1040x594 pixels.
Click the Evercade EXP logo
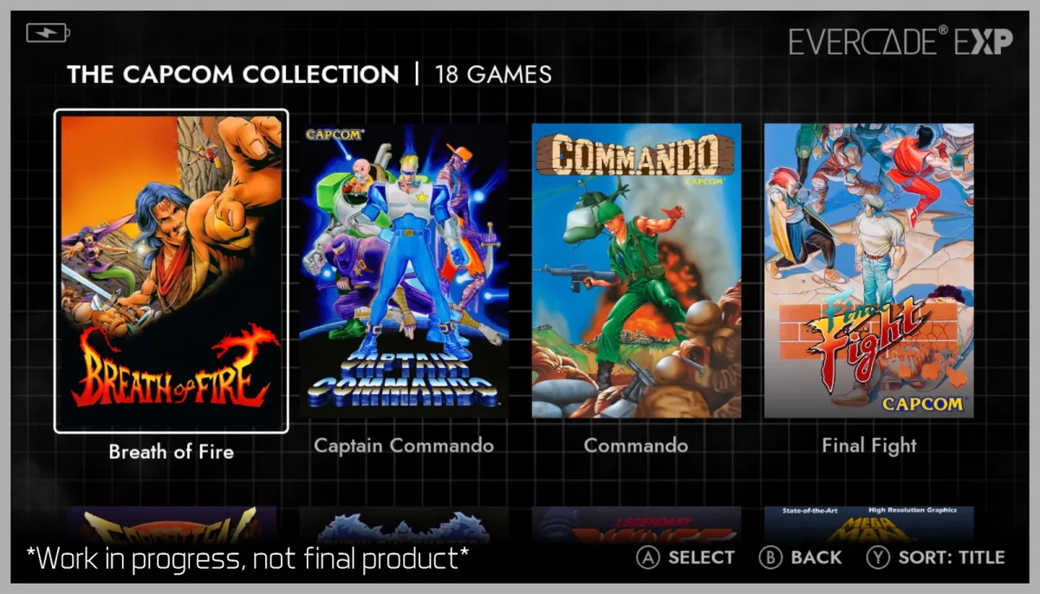pos(900,41)
